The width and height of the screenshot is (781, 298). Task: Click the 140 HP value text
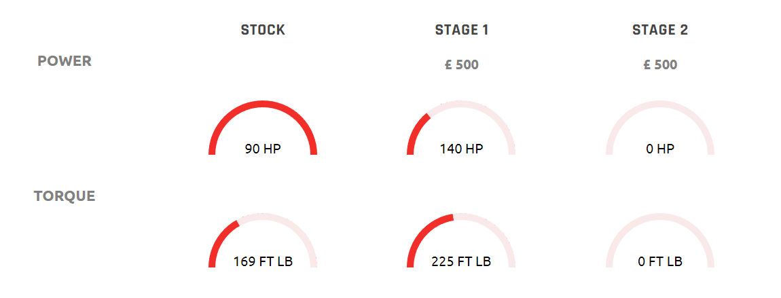pos(461,149)
